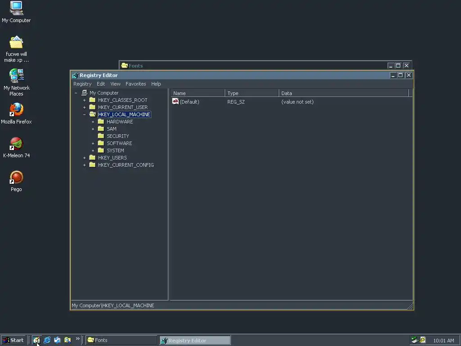The width and height of the screenshot is (461, 346).
Task: Collapse the HKEY_LOCAL_MACHINE key
Action: 84,114
